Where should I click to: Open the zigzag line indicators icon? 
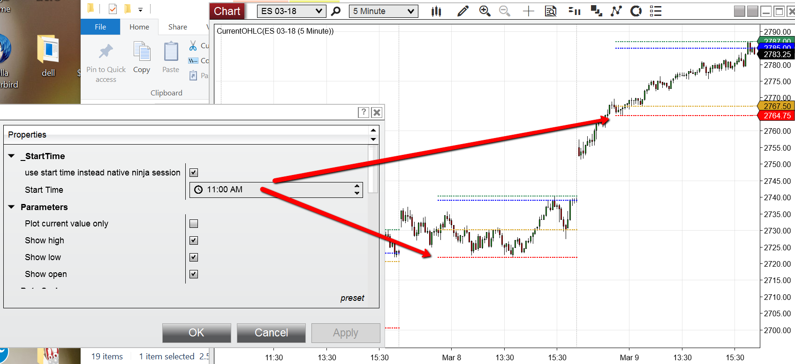click(x=616, y=11)
